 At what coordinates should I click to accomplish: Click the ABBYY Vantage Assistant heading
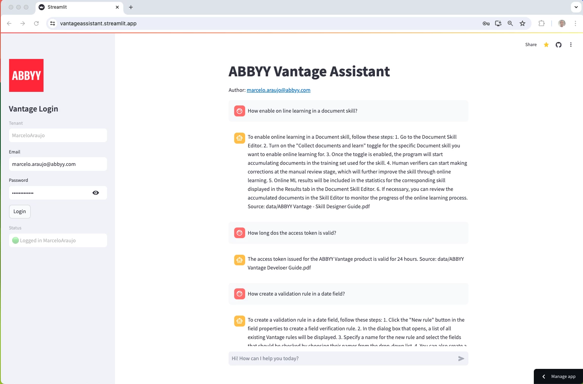coord(309,71)
